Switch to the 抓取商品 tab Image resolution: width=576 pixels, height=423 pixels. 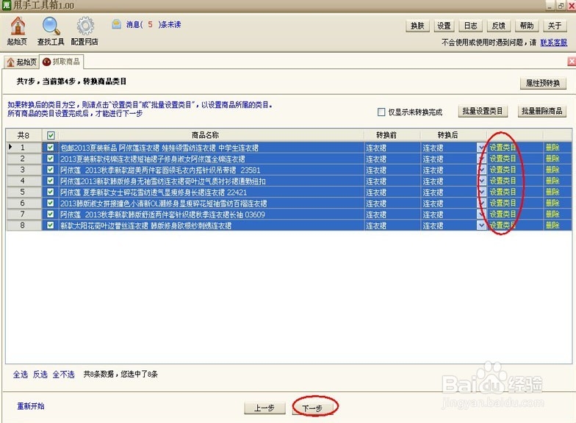pos(62,62)
